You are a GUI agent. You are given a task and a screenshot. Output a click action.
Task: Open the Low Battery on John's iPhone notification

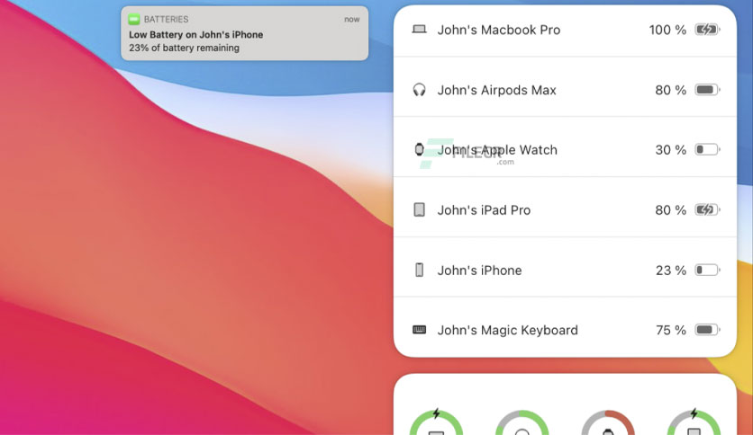[x=244, y=33]
